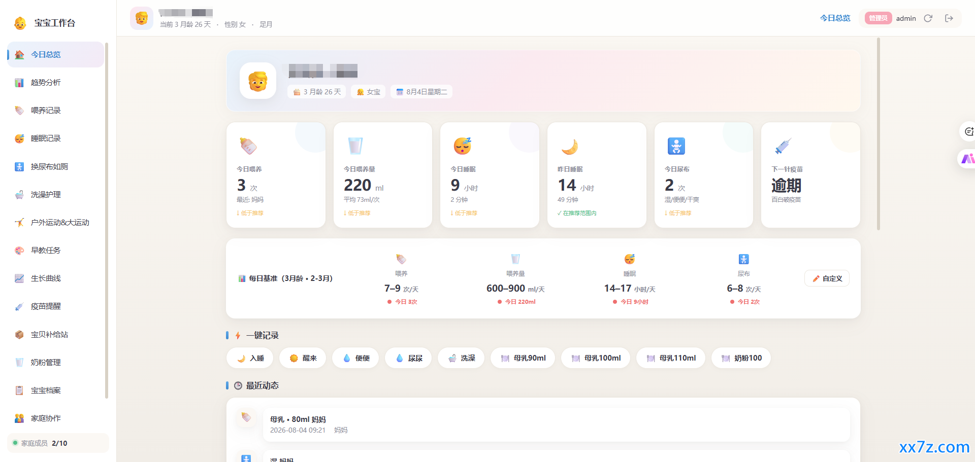This screenshot has height=462, width=975.
Task: Open the floating chat icon at right edge
Action: (968, 132)
